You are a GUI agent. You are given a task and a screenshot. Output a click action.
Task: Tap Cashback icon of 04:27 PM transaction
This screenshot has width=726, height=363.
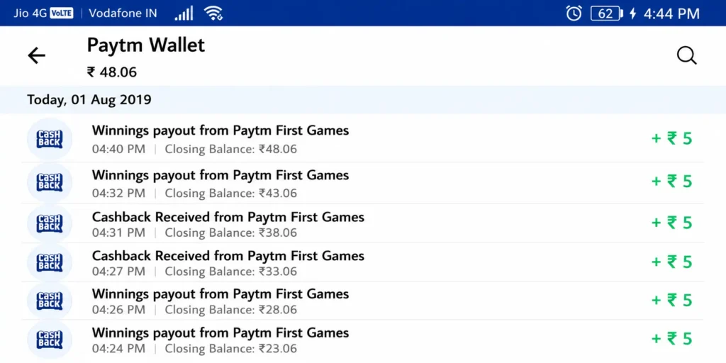point(50,262)
